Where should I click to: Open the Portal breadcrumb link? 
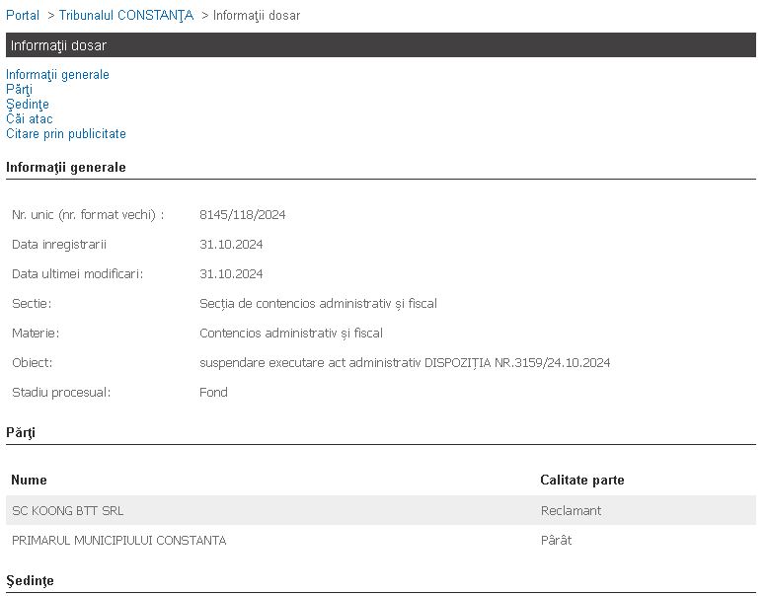coord(23,15)
